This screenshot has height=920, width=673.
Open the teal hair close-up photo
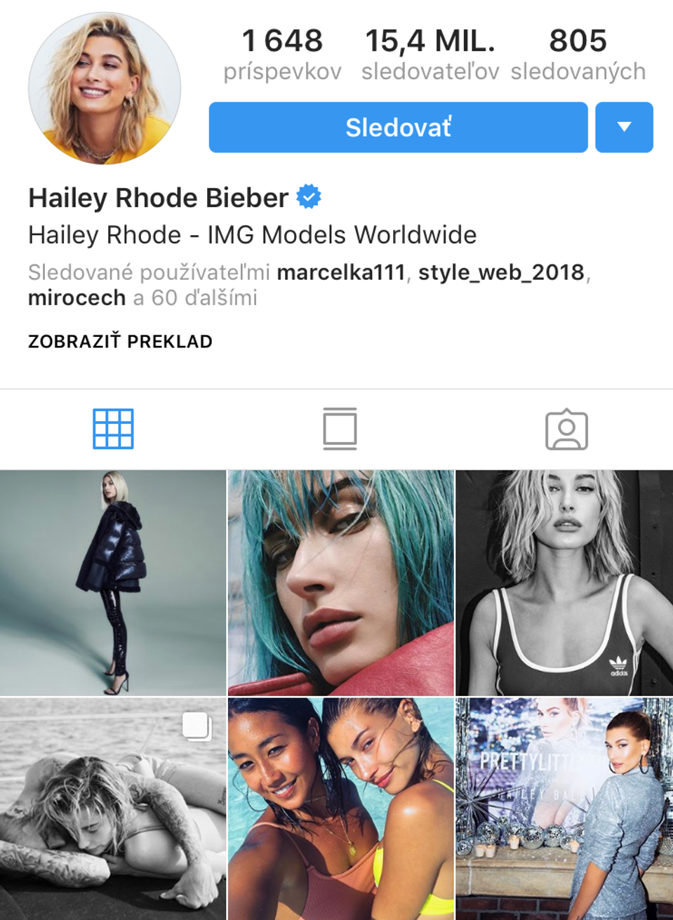[x=340, y=582]
